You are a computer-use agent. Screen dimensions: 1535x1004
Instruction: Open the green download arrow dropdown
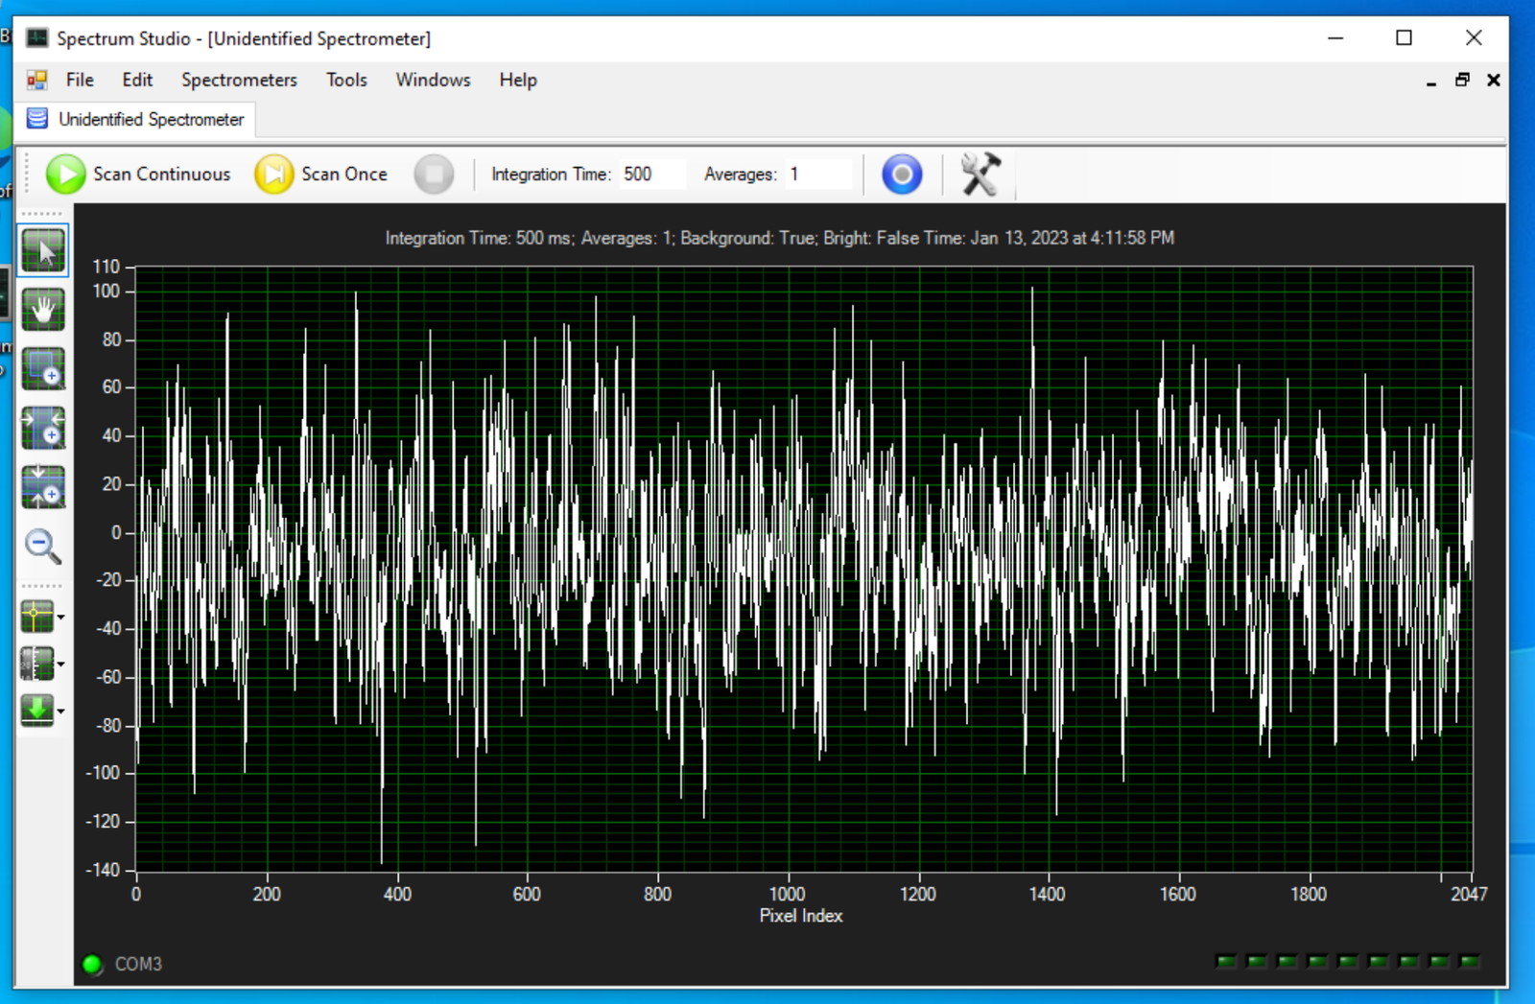[61, 711]
